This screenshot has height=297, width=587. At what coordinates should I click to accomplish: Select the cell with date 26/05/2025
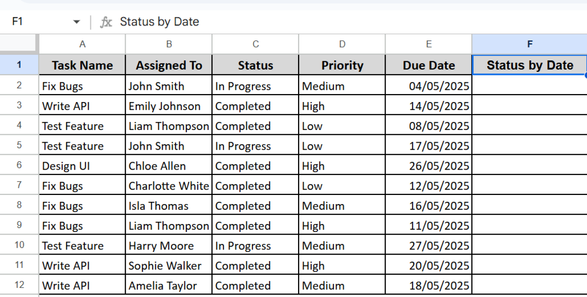(x=428, y=166)
